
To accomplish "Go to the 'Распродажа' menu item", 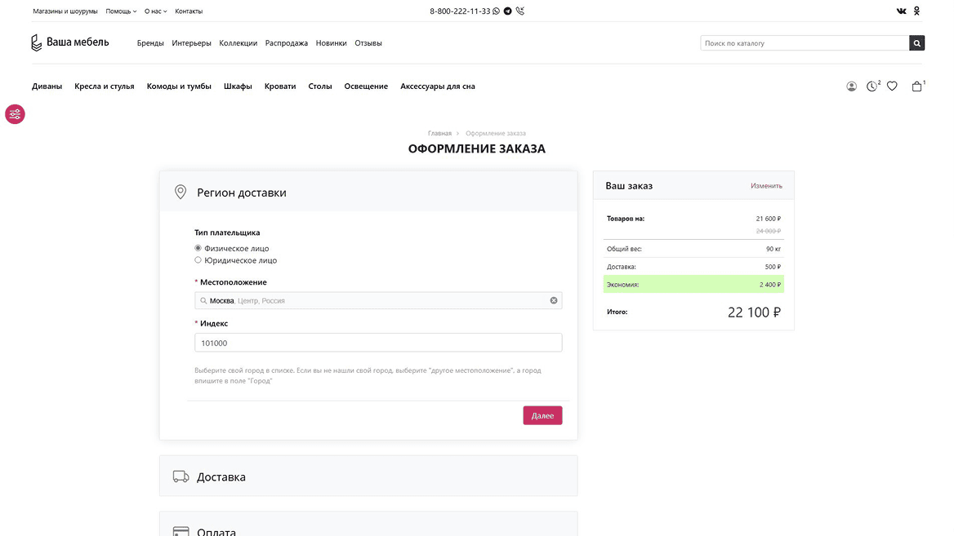I will 286,43.
